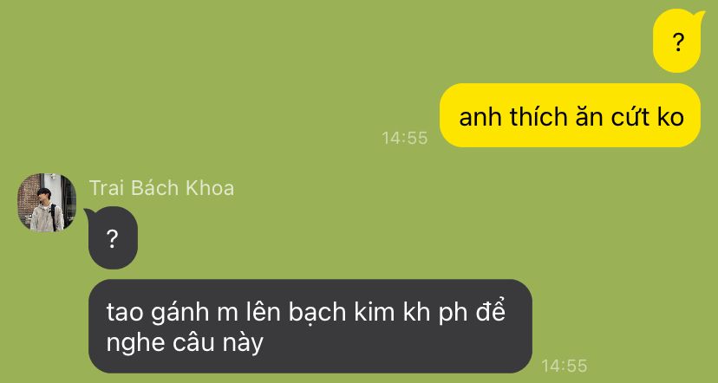Select the yellow question mark bubble
The height and width of the screenshot is (383, 718).
click(x=678, y=42)
